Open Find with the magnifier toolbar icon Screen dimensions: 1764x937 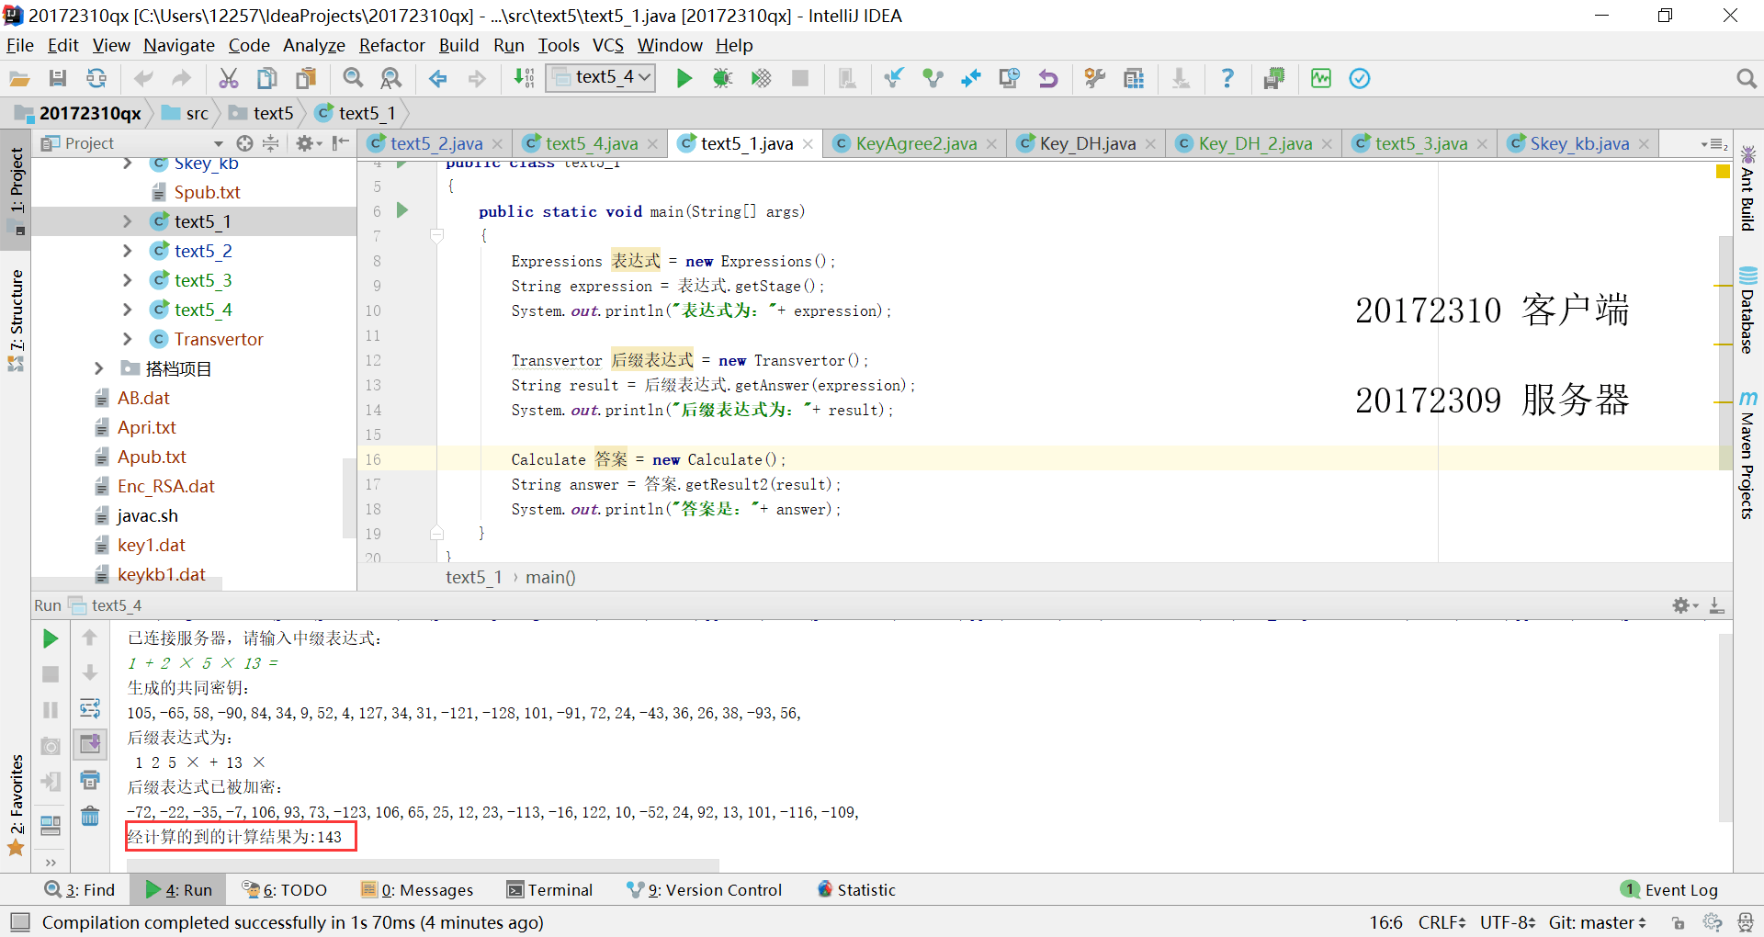pos(353,79)
